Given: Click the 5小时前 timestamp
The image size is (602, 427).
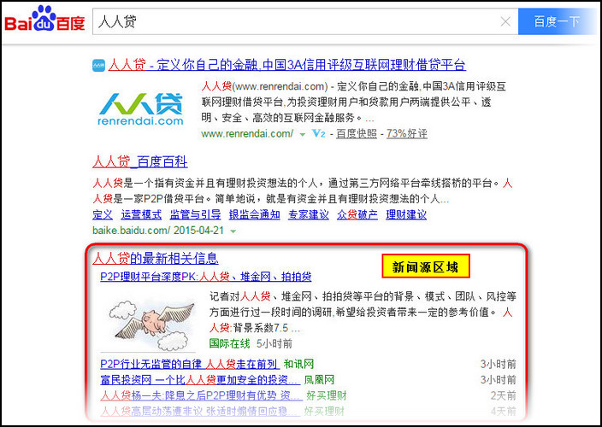Looking at the screenshot, I should (x=274, y=343).
